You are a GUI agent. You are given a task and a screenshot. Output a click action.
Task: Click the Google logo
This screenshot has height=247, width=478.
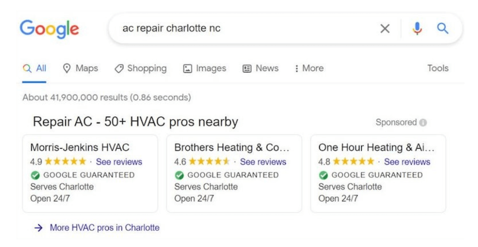49,28
